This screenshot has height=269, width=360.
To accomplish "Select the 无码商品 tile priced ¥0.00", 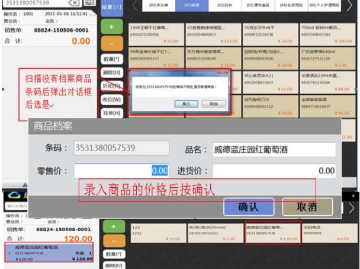I will tap(329, 233).
